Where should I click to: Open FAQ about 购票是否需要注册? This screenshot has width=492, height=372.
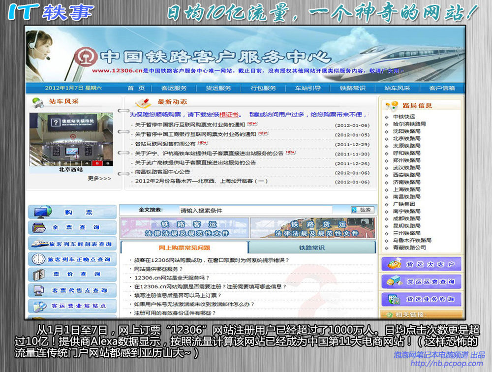(x=210, y=286)
